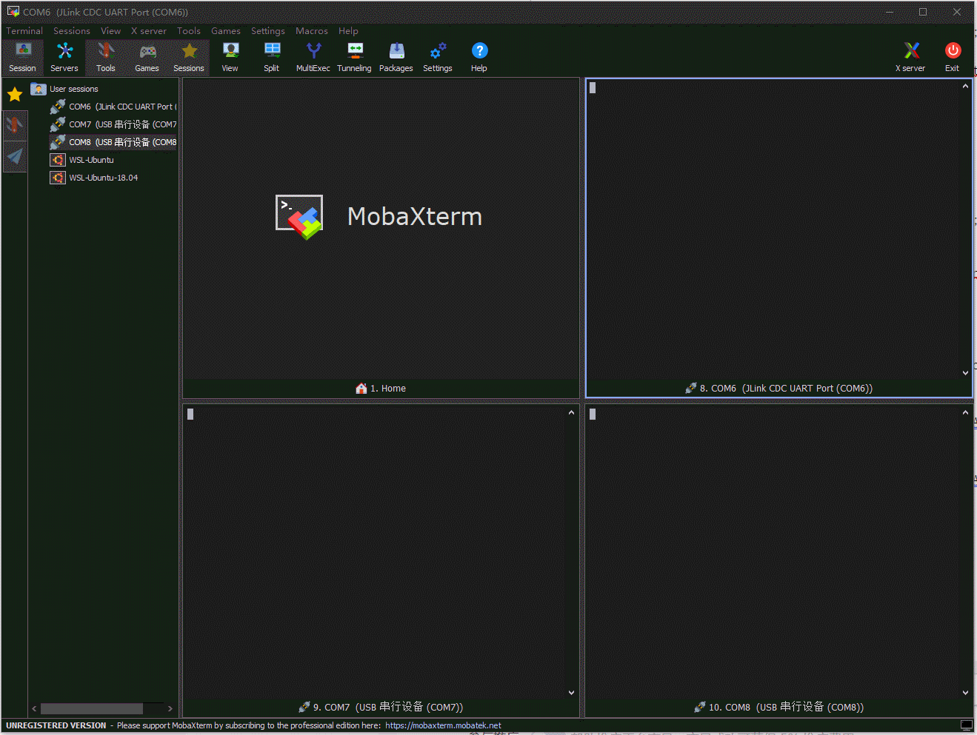Select the User sessions folder
Screen dimensions: 977x735
click(65, 89)
